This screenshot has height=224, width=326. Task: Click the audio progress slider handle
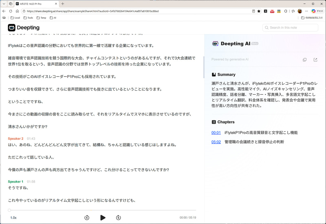[x=9, y=210]
